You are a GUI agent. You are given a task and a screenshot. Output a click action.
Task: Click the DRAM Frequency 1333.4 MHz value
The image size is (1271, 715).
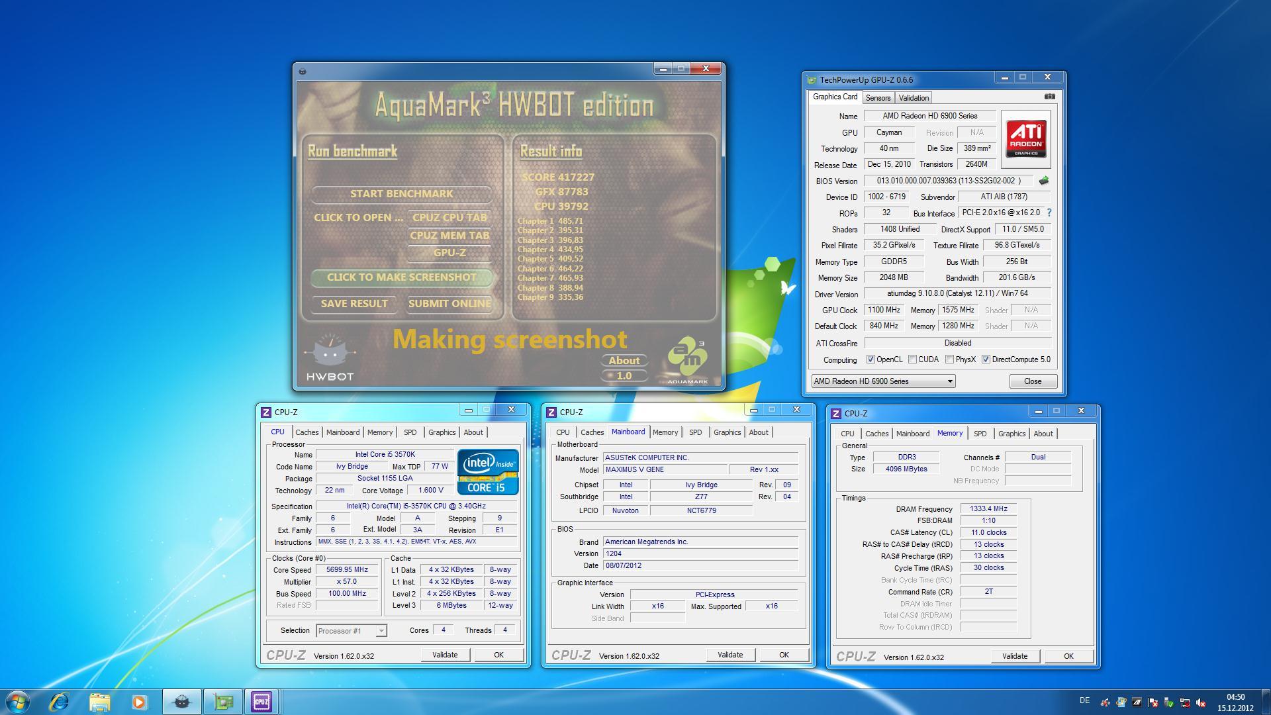(x=988, y=509)
